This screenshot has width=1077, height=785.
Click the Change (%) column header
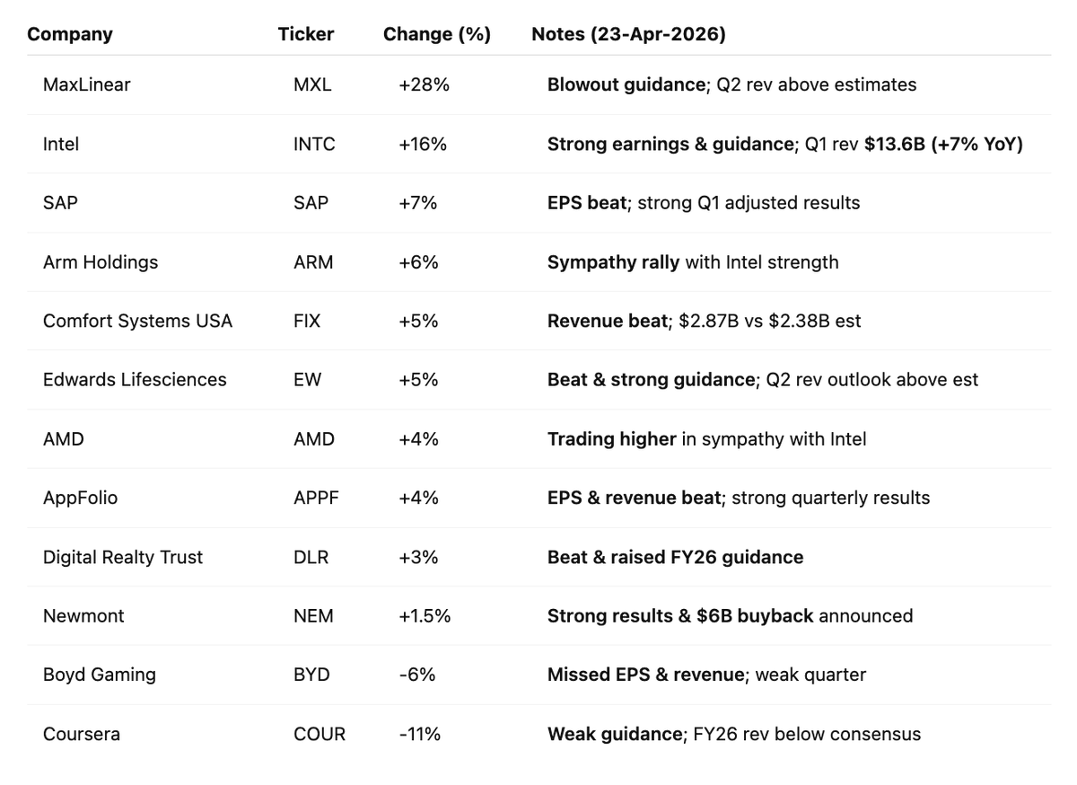pos(436,34)
